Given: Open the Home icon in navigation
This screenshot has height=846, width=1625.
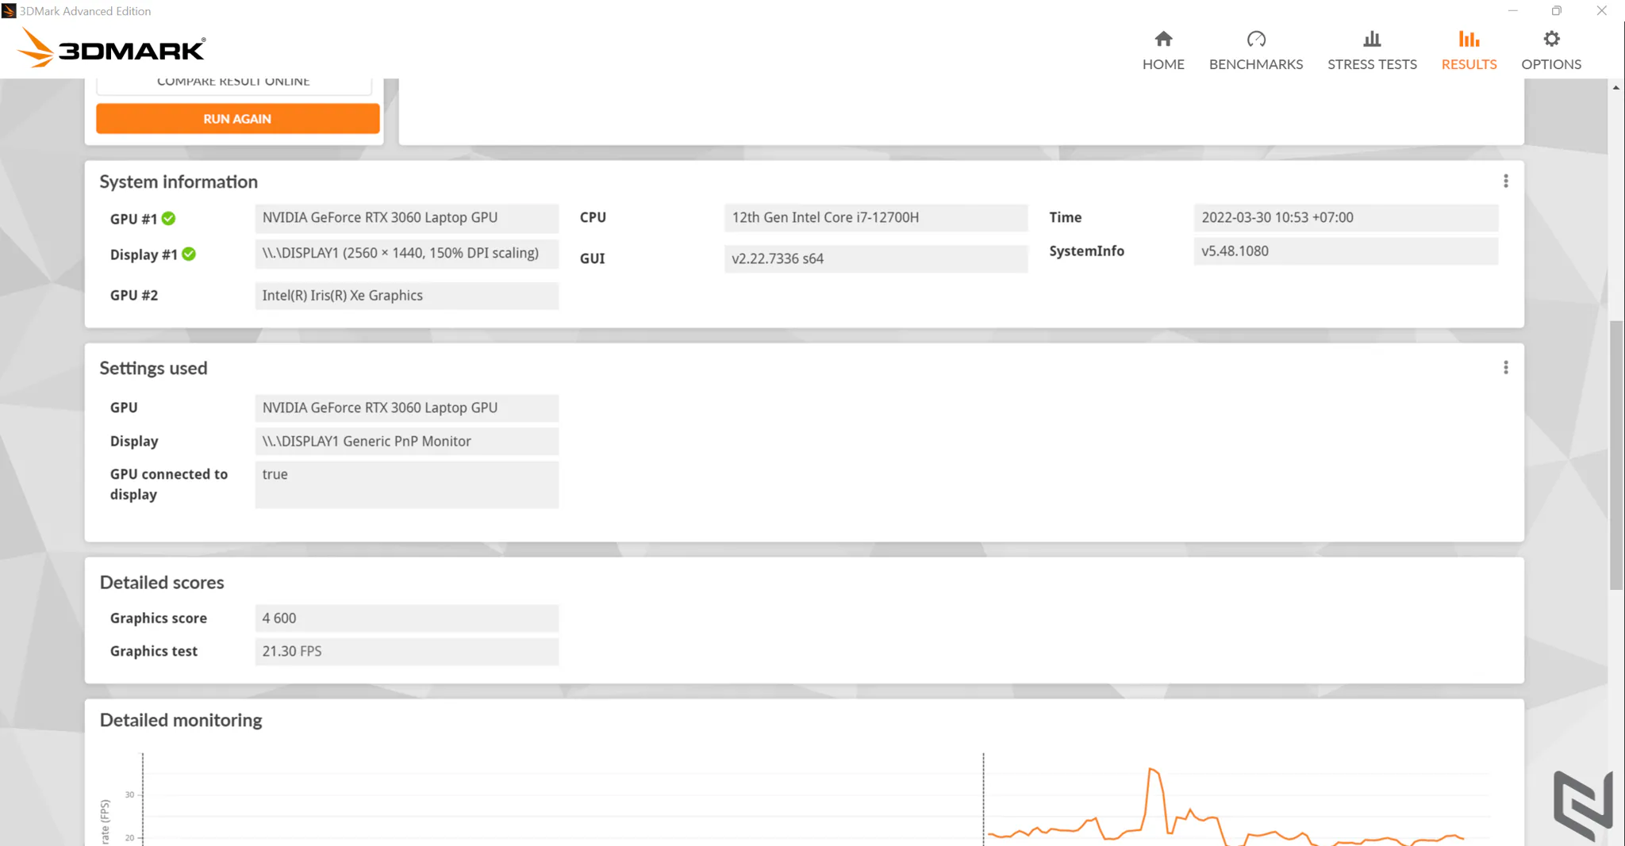Looking at the screenshot, I should coord(1163,39).
